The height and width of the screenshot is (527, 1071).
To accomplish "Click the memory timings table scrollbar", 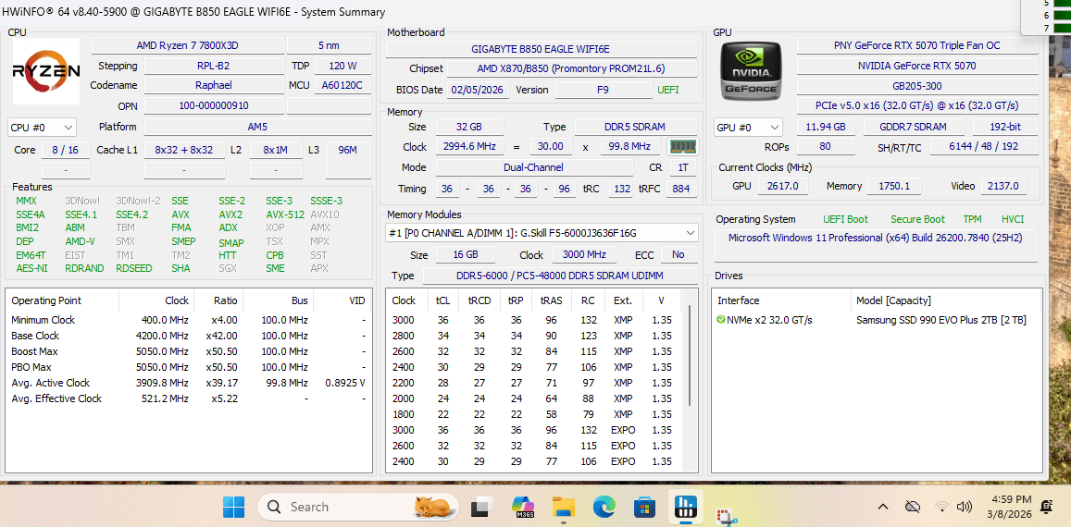I will pos(690,355).
